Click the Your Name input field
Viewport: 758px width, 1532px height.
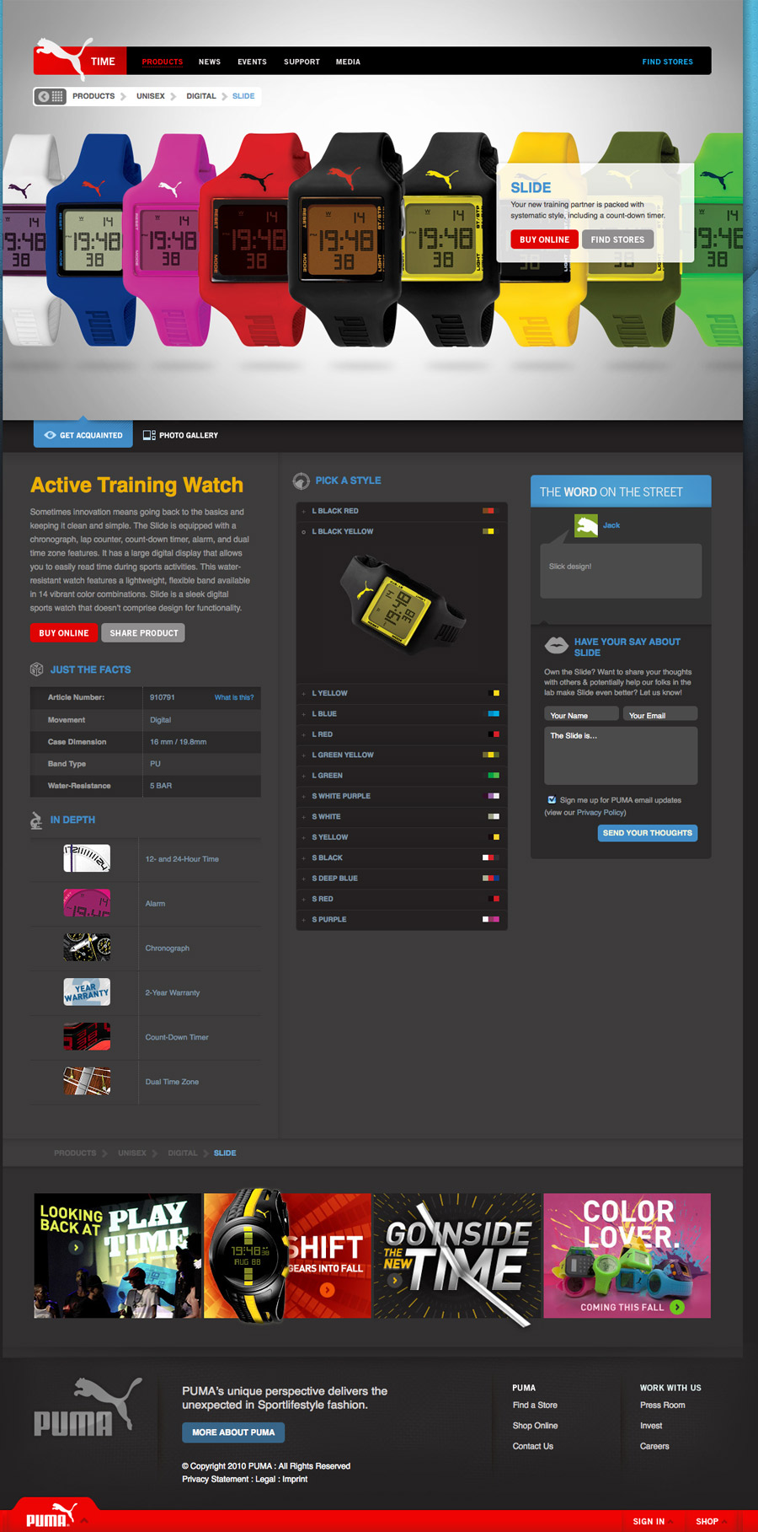coord(581,715)
